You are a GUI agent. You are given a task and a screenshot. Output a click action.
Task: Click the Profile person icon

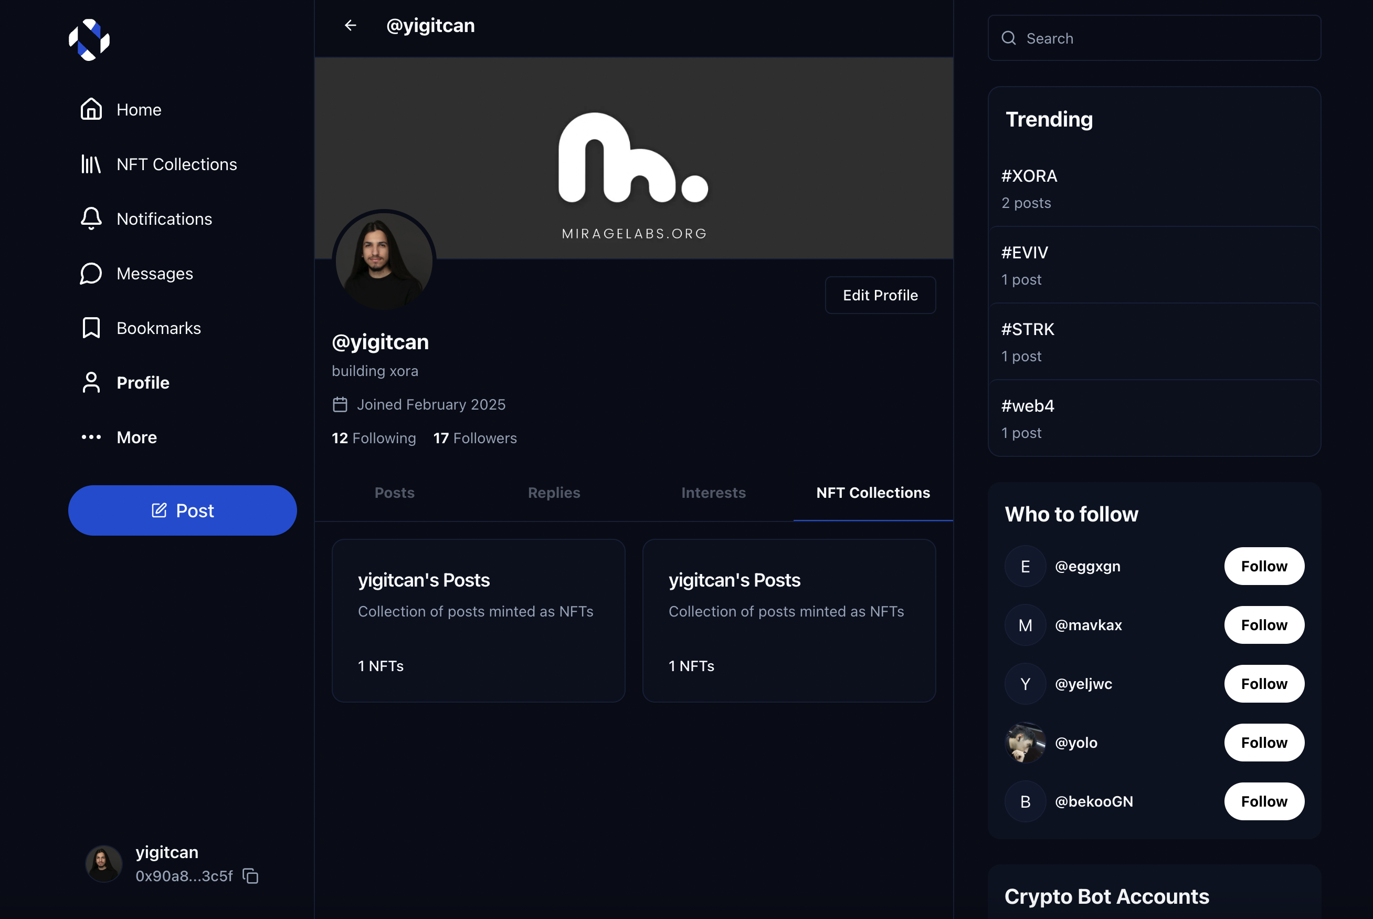pos(91,382)
